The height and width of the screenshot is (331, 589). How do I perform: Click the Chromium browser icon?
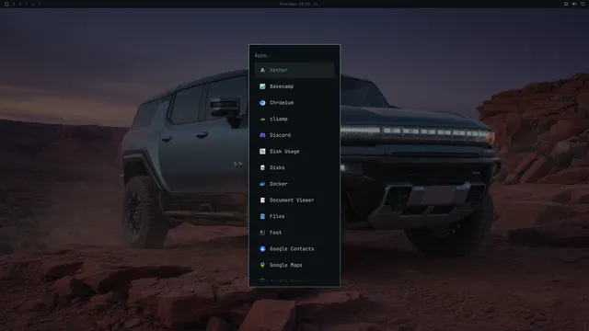point(262,102)
